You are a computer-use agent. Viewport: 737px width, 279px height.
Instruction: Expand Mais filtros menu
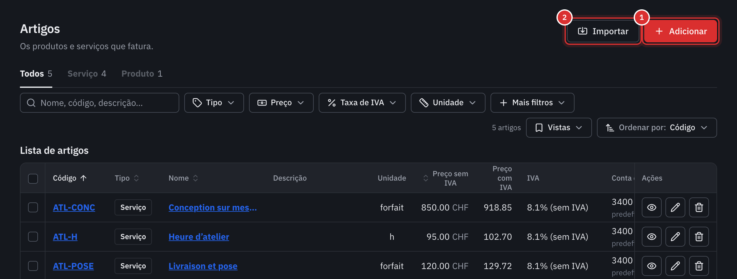pos(532,103)
